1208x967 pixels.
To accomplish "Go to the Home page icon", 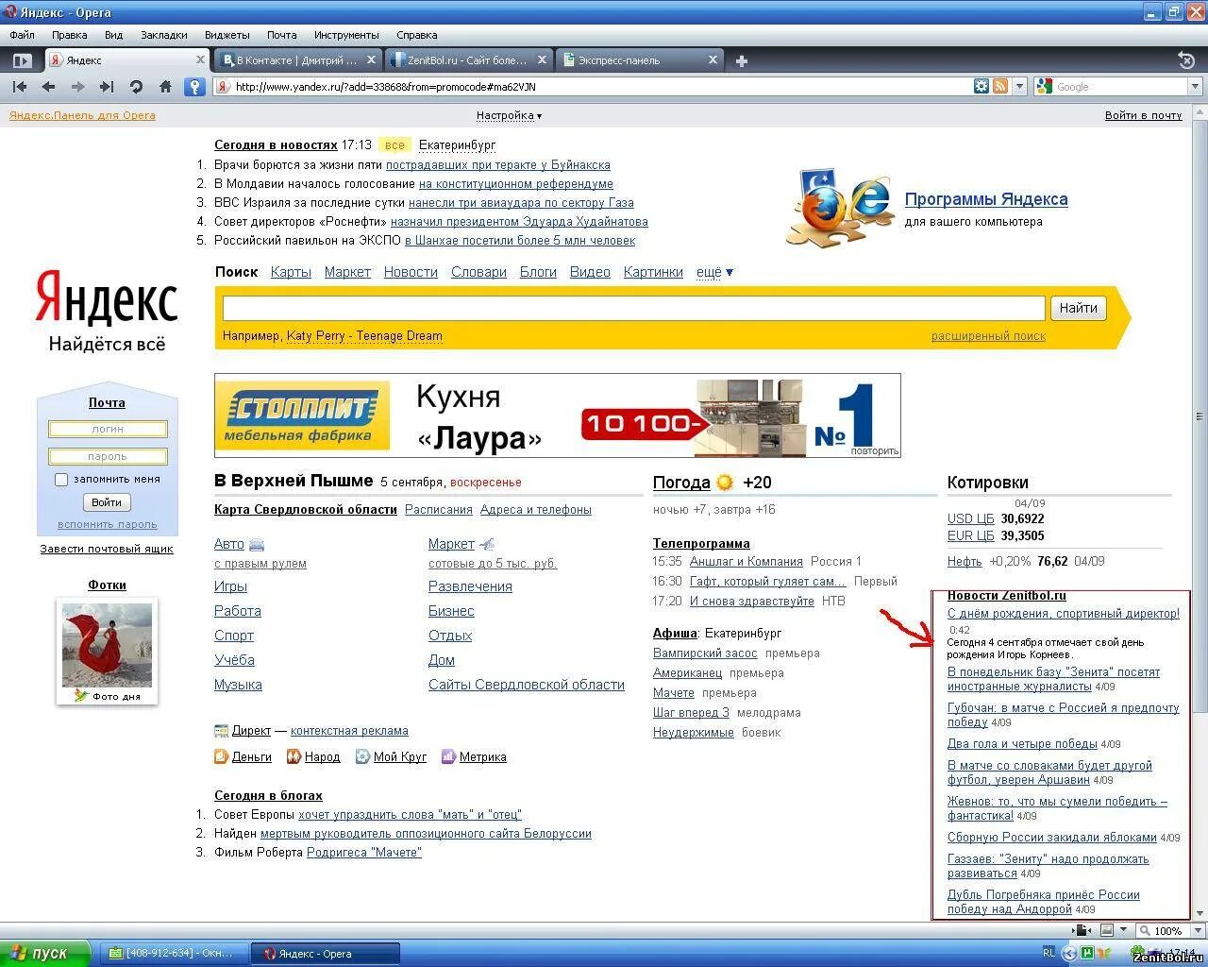I will coord(165,87).
